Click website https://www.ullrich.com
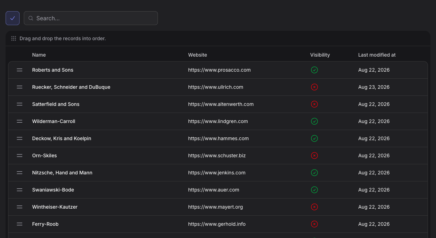The width and height of the screenshot is (436, 238). 216,87
